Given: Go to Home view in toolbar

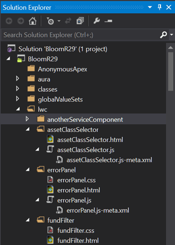Looking at the screenshot, I should tap(33, 21).
